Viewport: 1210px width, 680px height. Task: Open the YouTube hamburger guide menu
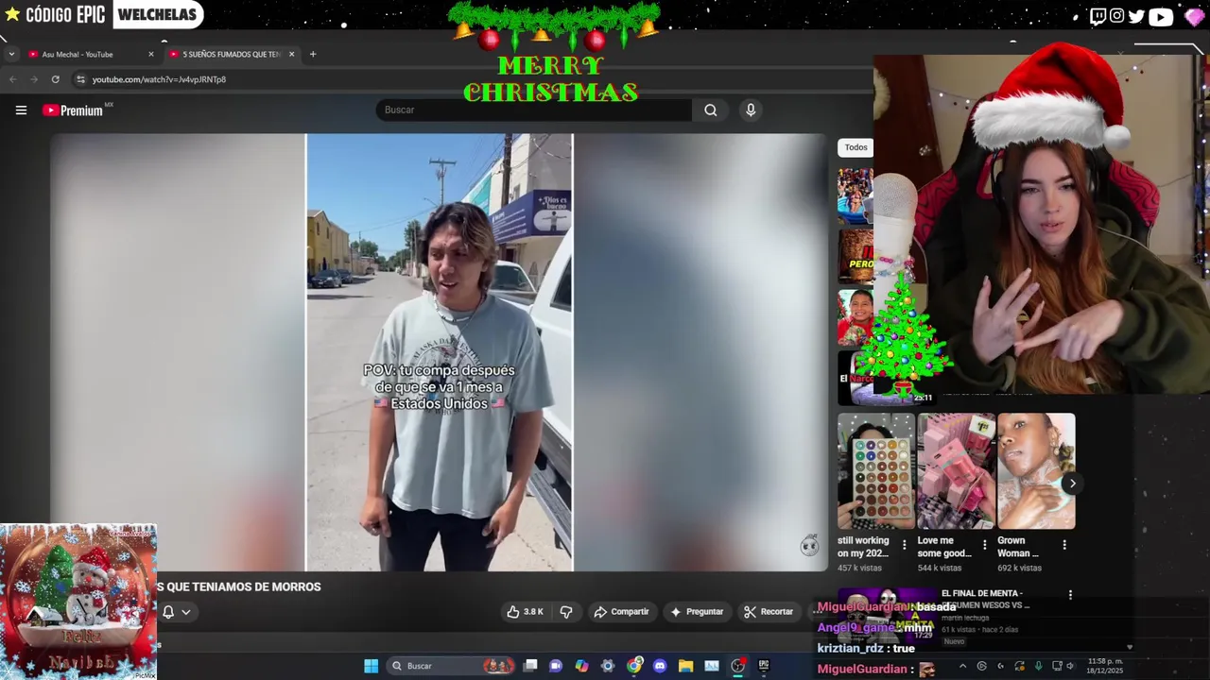21,110
